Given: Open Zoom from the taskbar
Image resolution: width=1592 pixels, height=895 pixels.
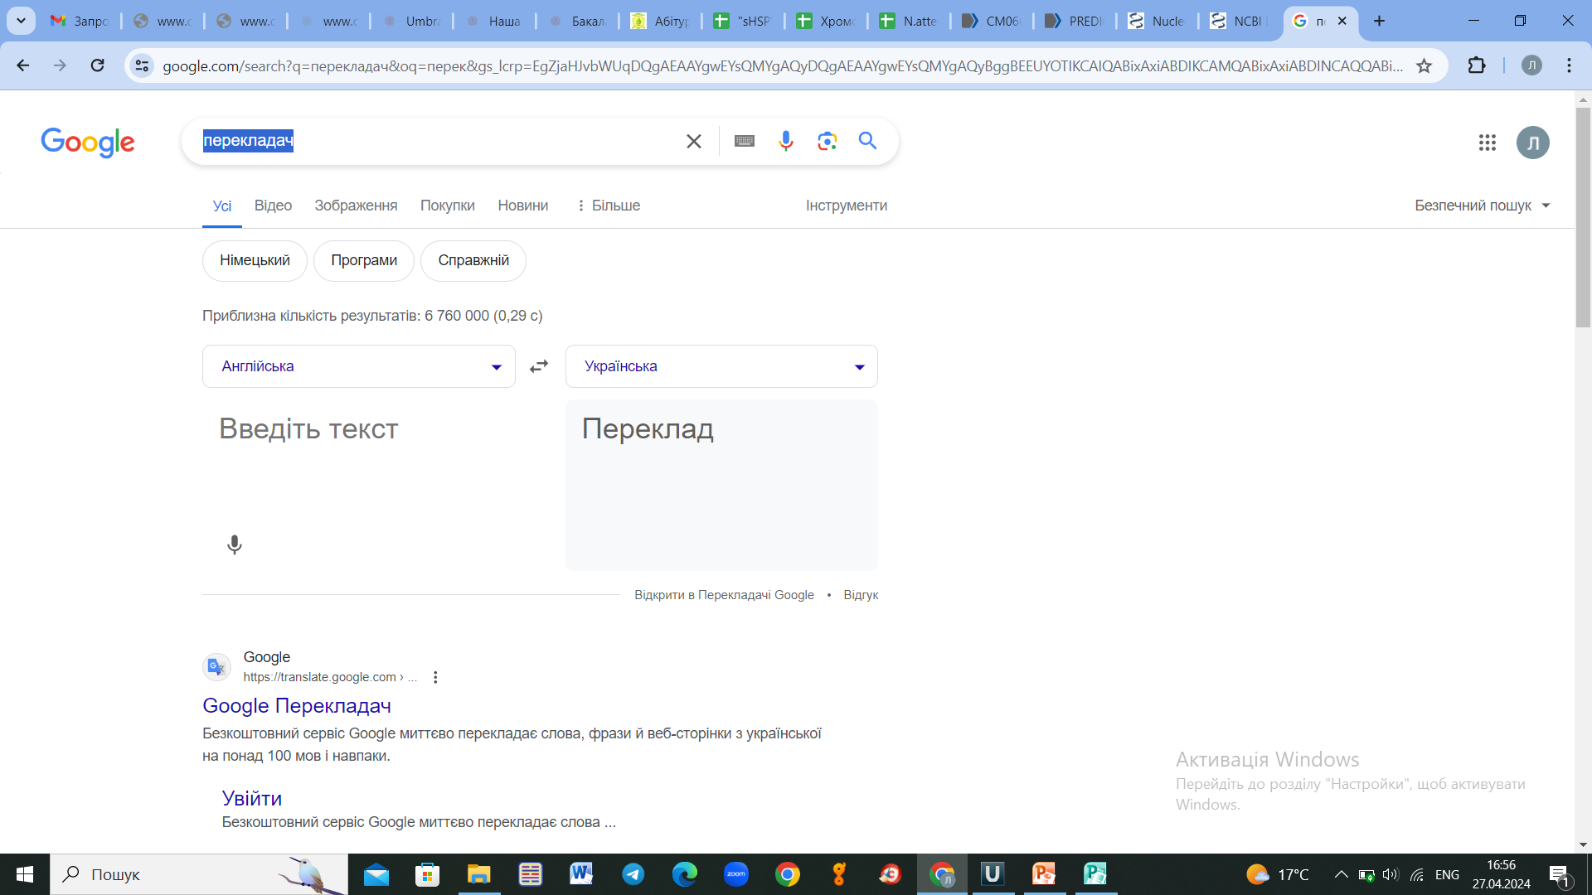Looking at the screenshot, I should [735, 874].
